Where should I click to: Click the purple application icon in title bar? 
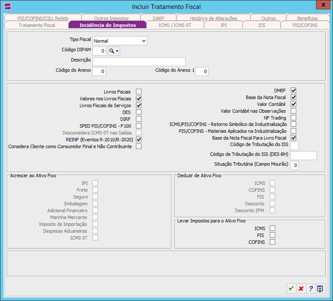8,7
